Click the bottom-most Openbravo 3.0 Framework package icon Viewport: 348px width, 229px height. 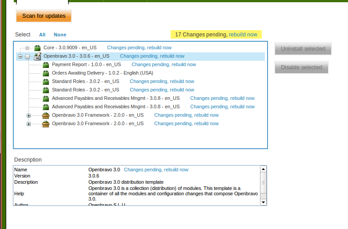point(46,124)
